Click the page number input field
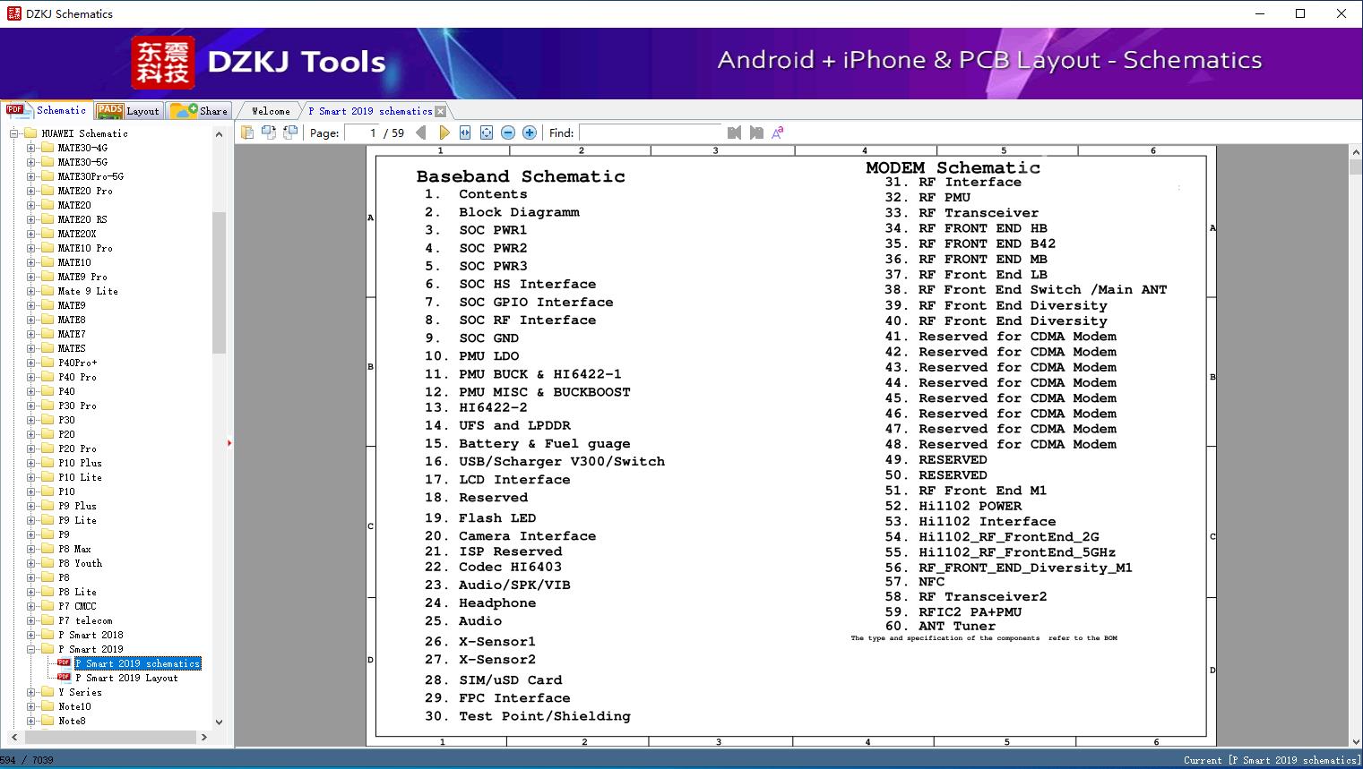This screenshot has width=1363, height=769. click(x=362, y=132)
